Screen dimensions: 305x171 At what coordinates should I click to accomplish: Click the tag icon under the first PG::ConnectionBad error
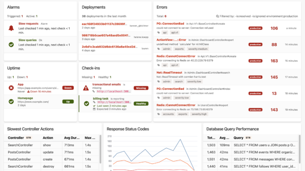tap(159, 33)
